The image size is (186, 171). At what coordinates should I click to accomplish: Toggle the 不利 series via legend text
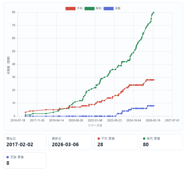80,9
